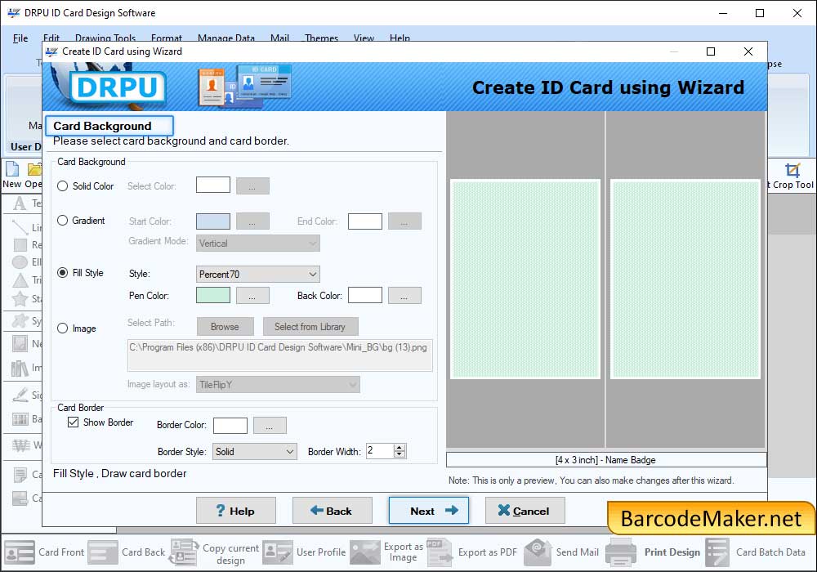Open Back Color picker ellipsis button
This screenshot has width=817, height=572.
405,295
